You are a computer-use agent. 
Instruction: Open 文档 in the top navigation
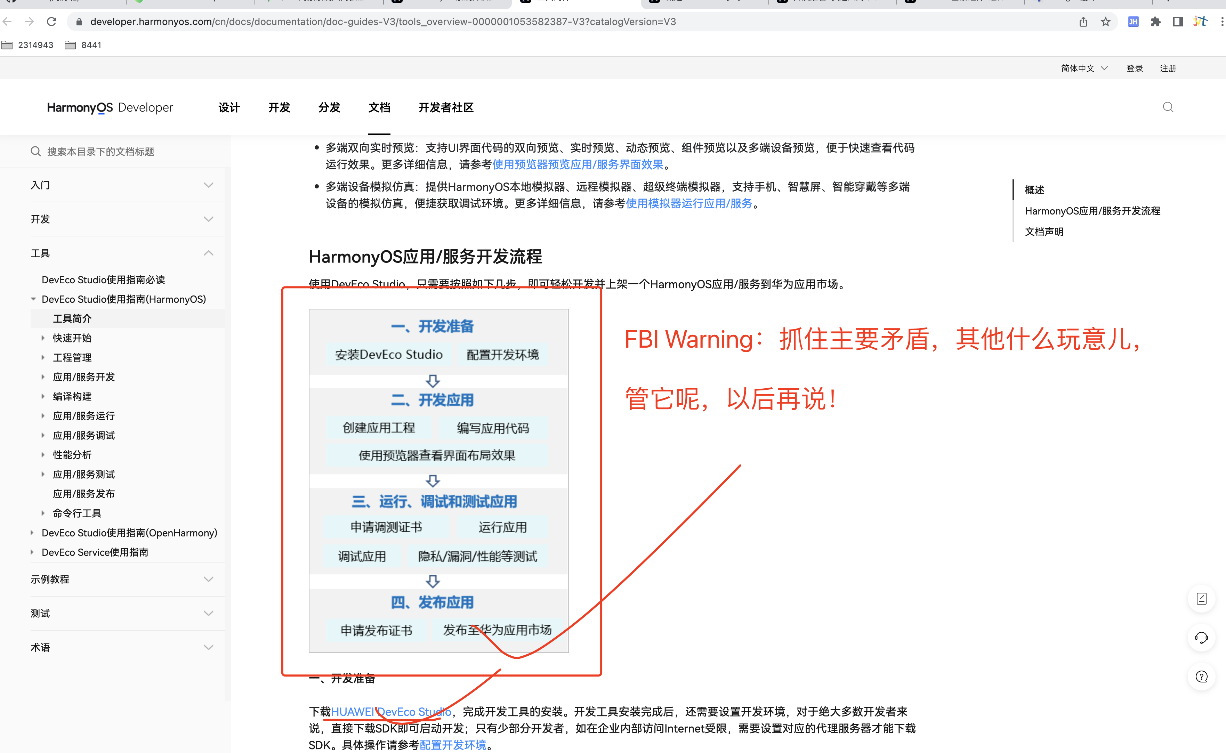point(379,107)
